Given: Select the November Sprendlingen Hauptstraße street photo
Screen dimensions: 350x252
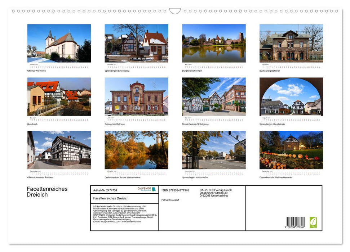Looking at the screenshot, I should click(214, 150).
